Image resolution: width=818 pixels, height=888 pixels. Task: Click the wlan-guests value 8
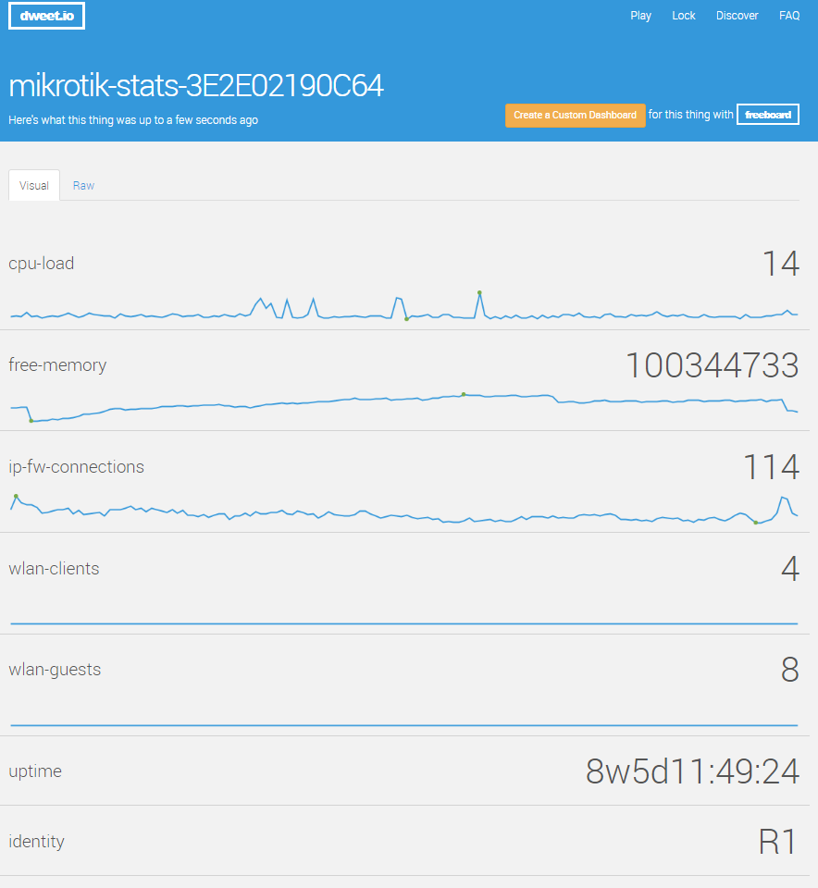point(789,670)
